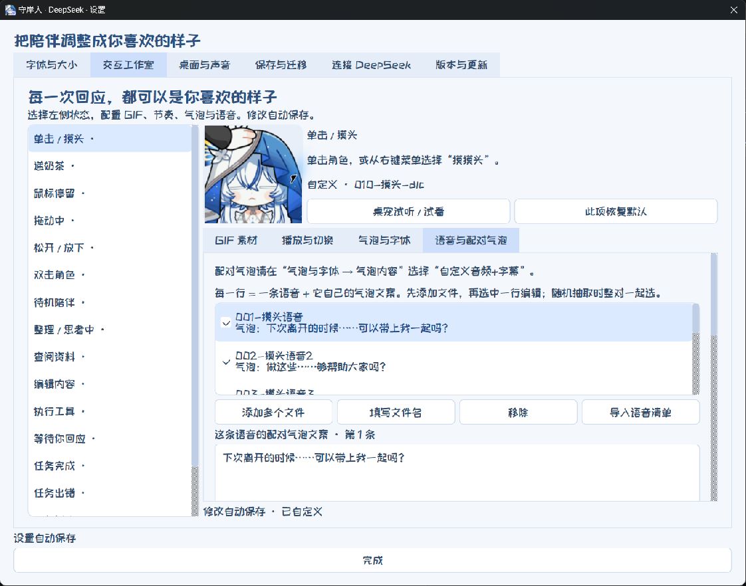Click the 这条语音的配对气泡文案 · 第 1 条 label
746x586 pixels.
[x=295, y=435]
